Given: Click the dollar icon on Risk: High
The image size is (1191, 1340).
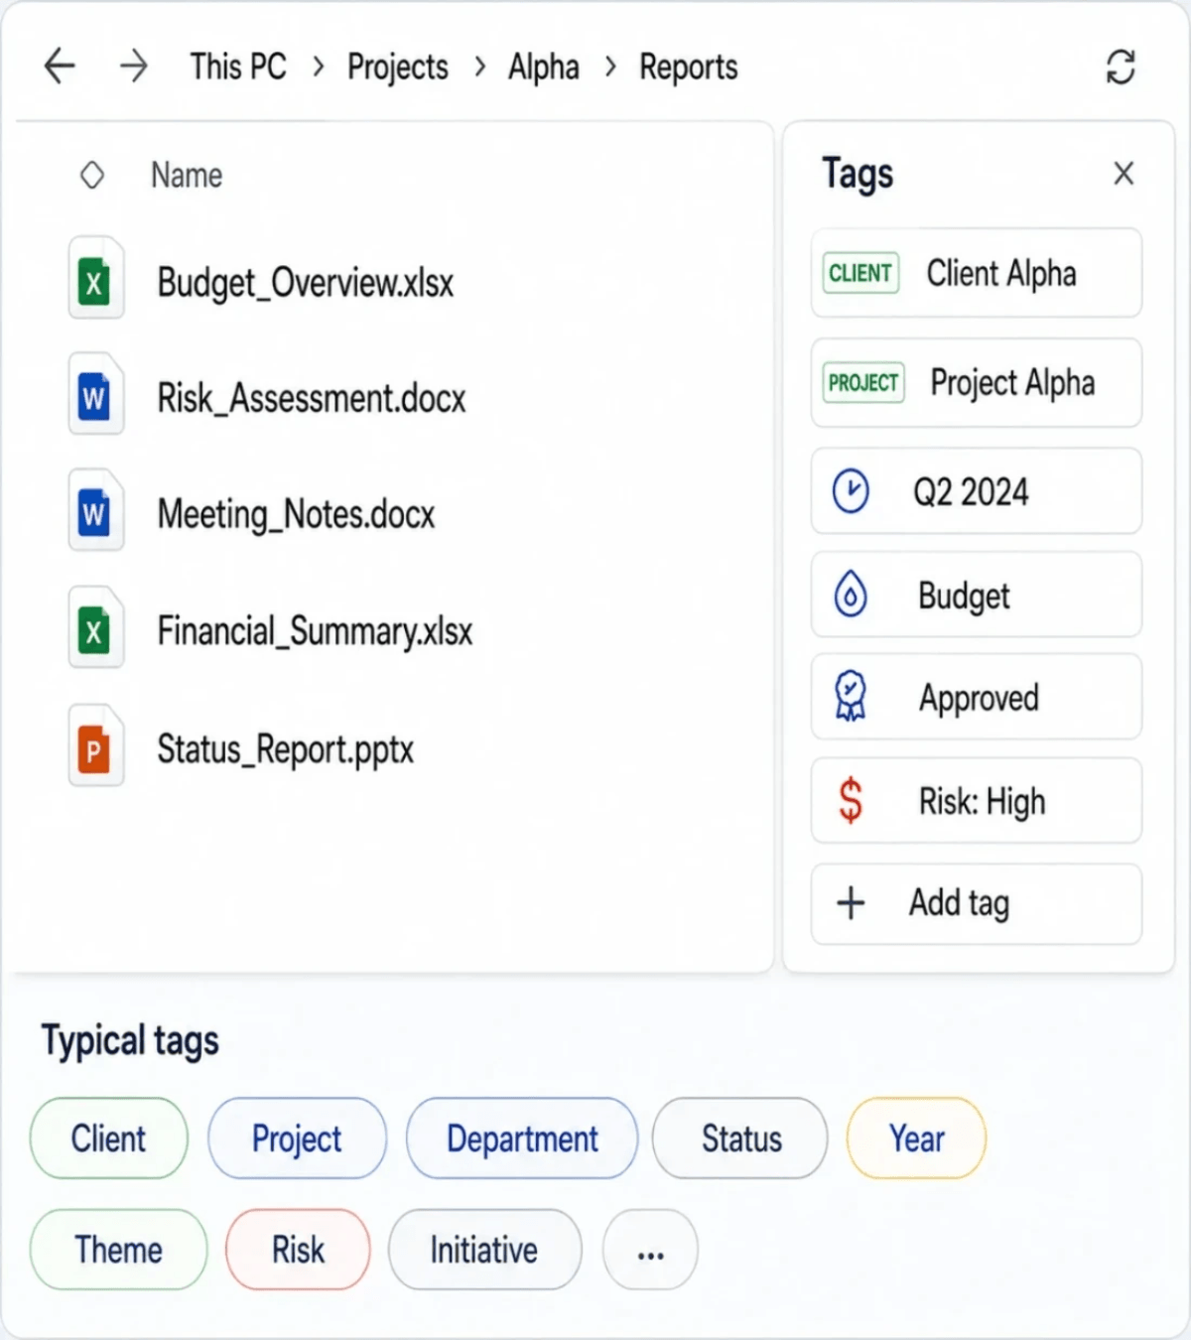Looking at the screenshot, I should [851, 800].
